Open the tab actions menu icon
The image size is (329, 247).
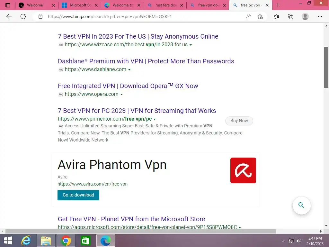pos(8,5)
